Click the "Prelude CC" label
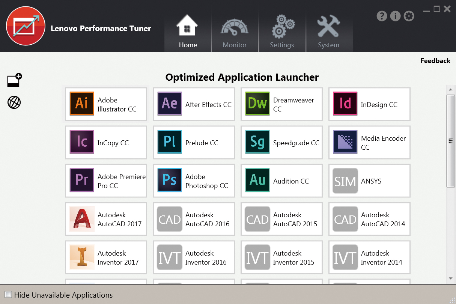Viewport: 456px width, 304px height. [202, 143]
